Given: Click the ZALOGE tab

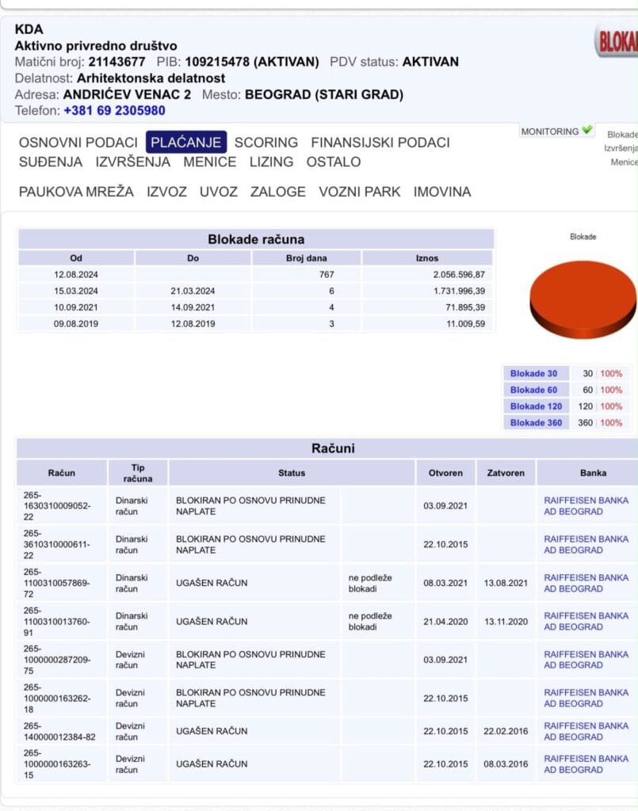Looking at the screenshot, I should tap(278, 192).
